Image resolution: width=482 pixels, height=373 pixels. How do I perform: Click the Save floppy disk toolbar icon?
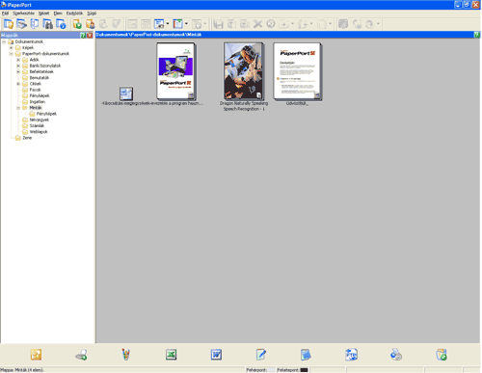pyautogui.click(x=219, y=24)
